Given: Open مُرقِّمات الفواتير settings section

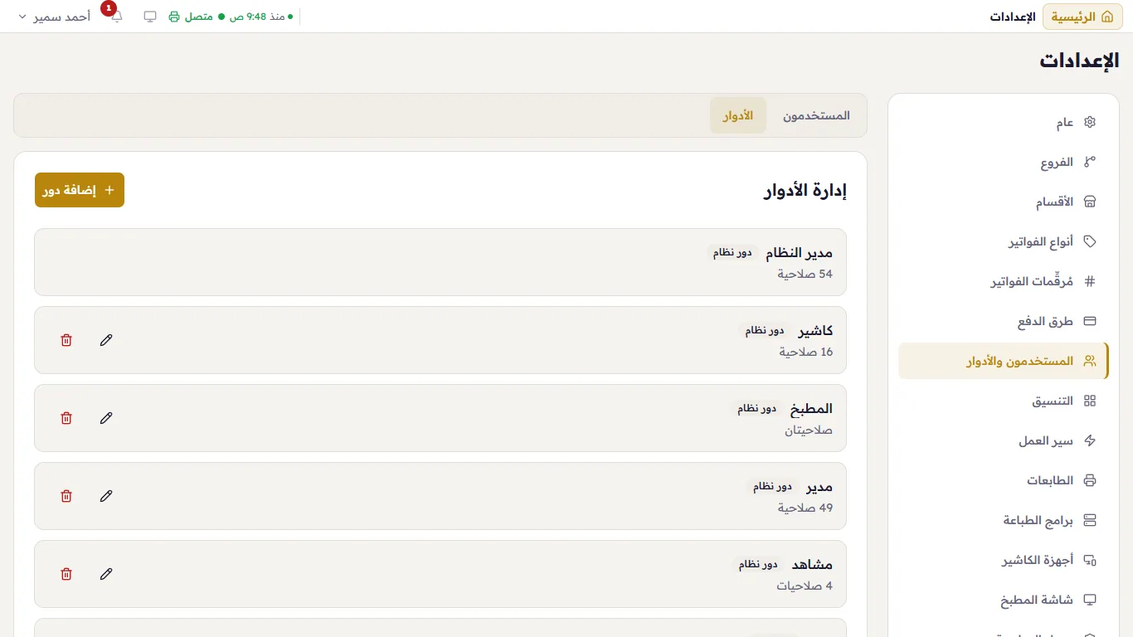Looking at the screenshot, I should pyautogui.click(x=1004, y=282).
